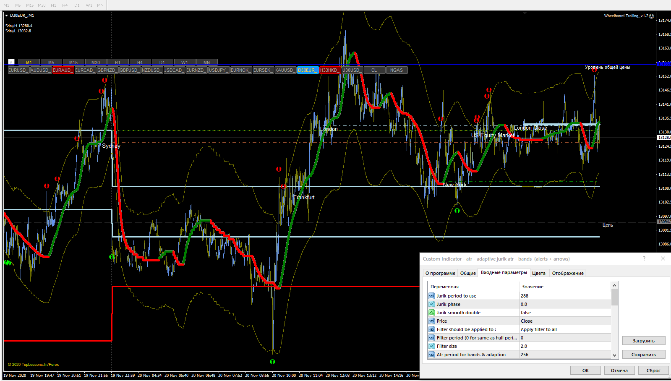This screenshot has width=671, height=381.
Task: Click the dialog help question mark icon
Action: [x=644, y=258]
